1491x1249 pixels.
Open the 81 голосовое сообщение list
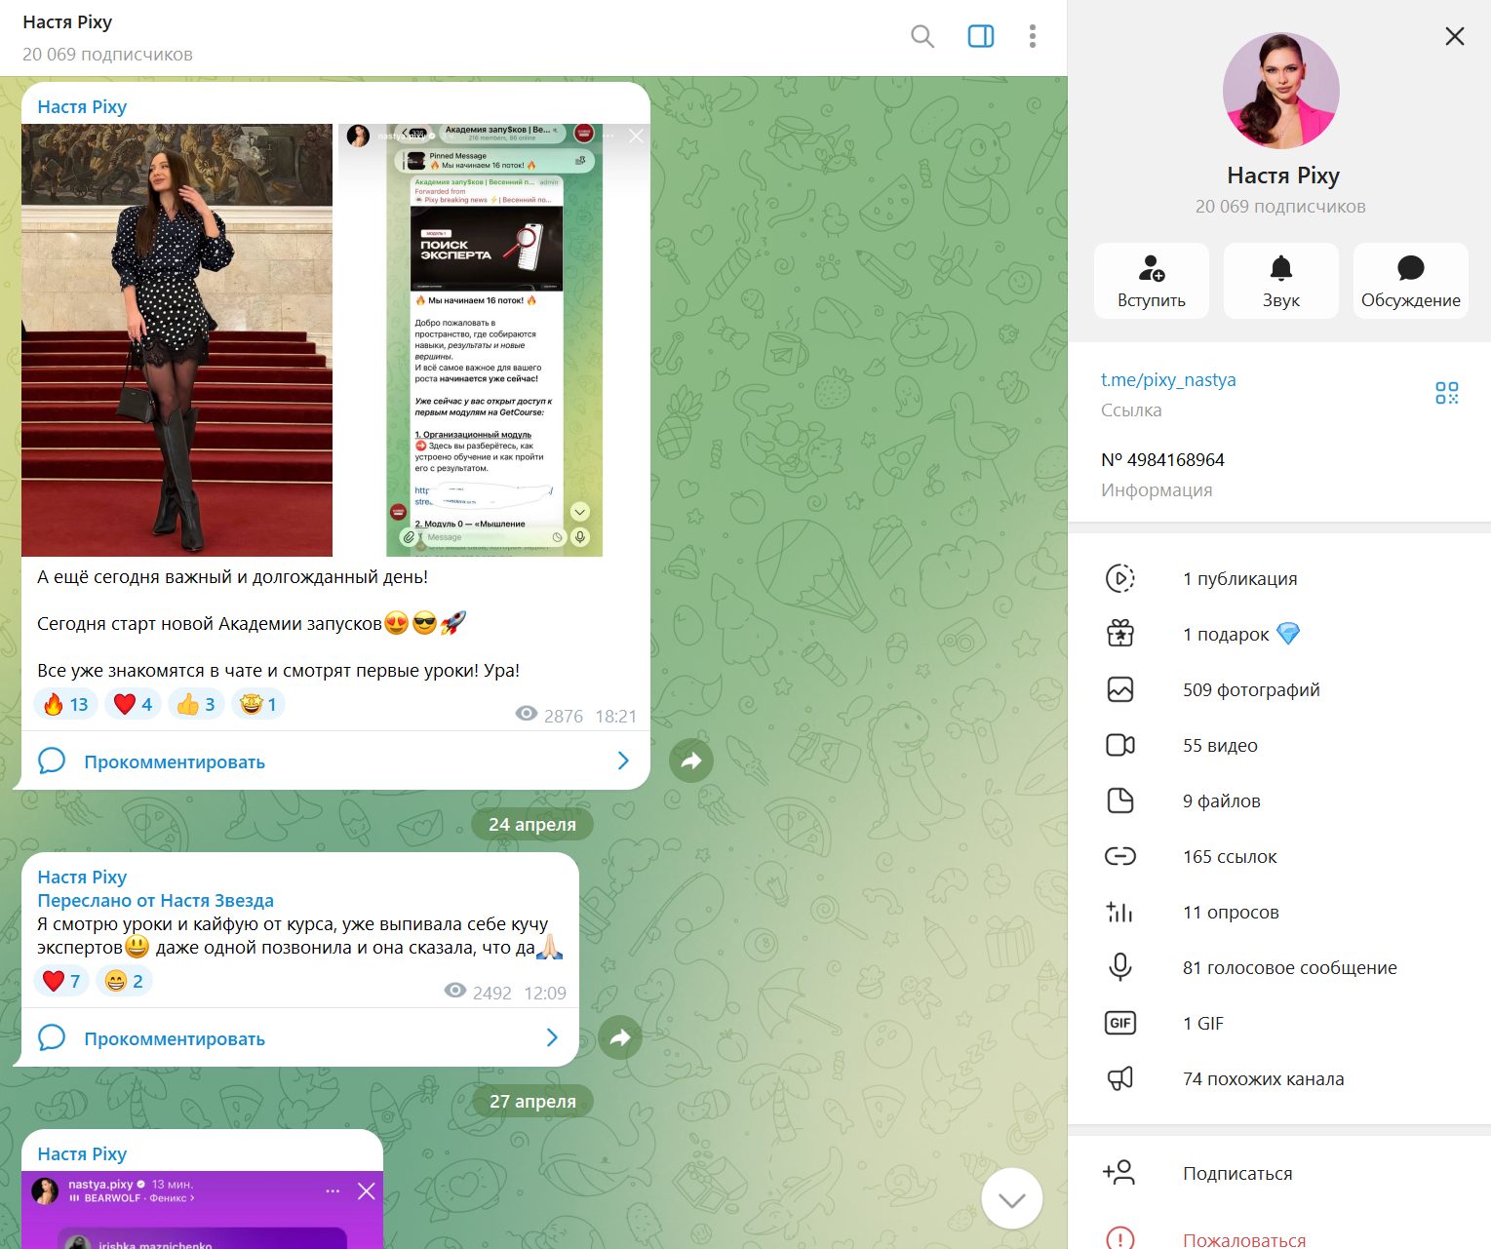(1279, 967)
